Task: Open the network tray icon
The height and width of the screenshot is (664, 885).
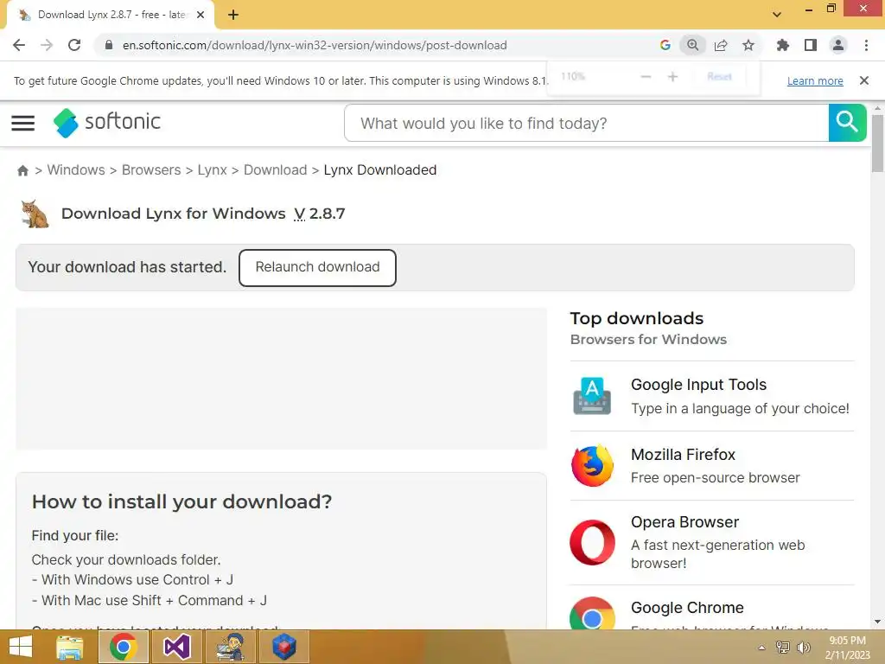Action: 783,648
